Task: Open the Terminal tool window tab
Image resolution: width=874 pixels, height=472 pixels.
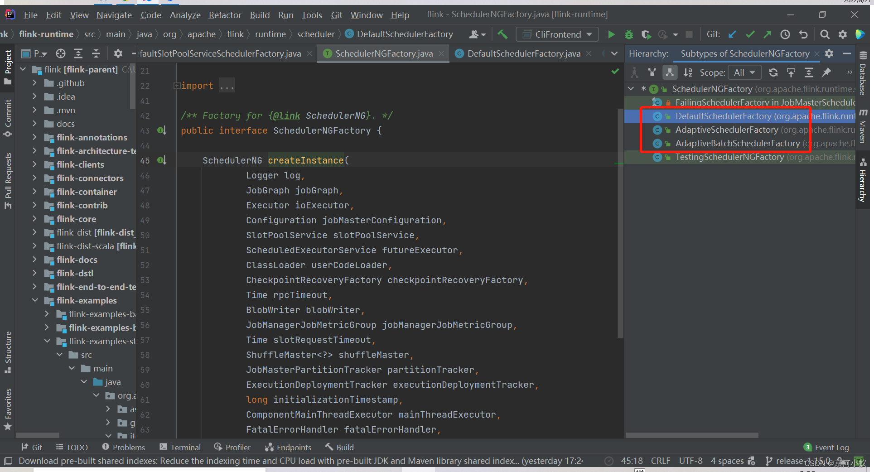Action: pos(180,447)
